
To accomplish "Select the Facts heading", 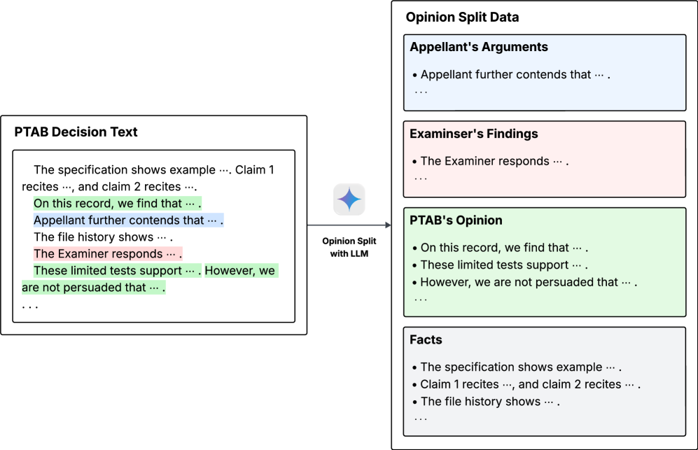I will click(426, 340).
